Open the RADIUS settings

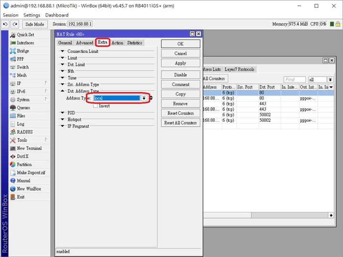click(25, 132)
